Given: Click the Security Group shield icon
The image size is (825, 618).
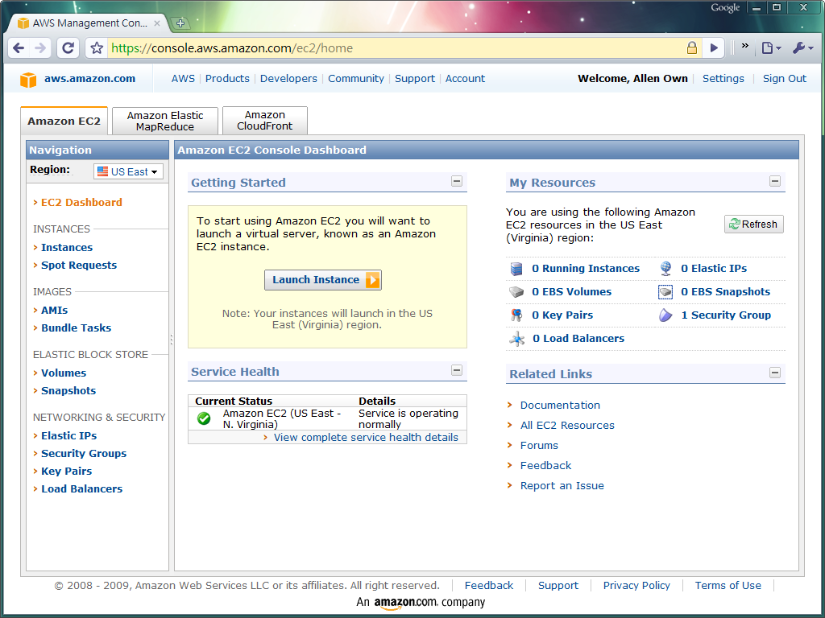Looking at the screenshot, I should (665, 315).
